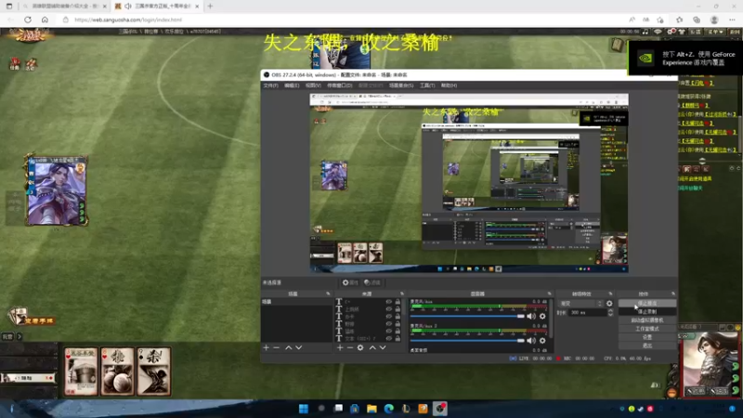Open browser settings and more menu
The height and width of the screenshot is (418, 743).
click(732, 20)
